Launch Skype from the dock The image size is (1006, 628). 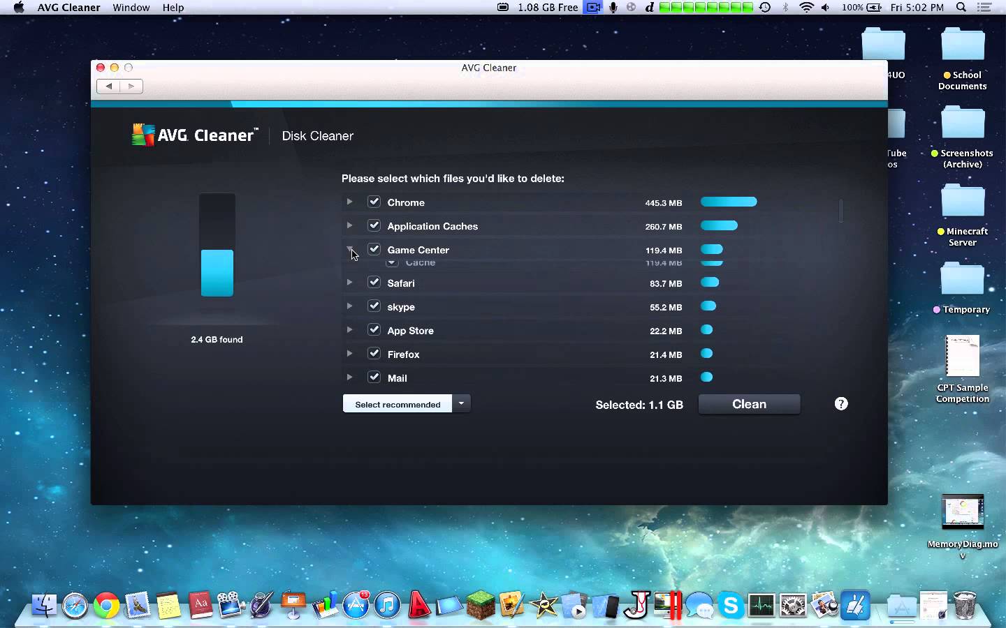point(731,605)
